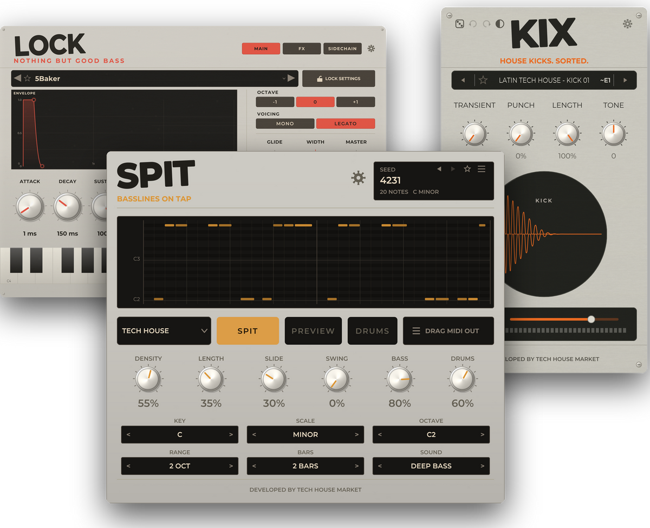Toggle KIX light/dark theme icon
Screen dimensions: 650x528
tap(500, 24)
